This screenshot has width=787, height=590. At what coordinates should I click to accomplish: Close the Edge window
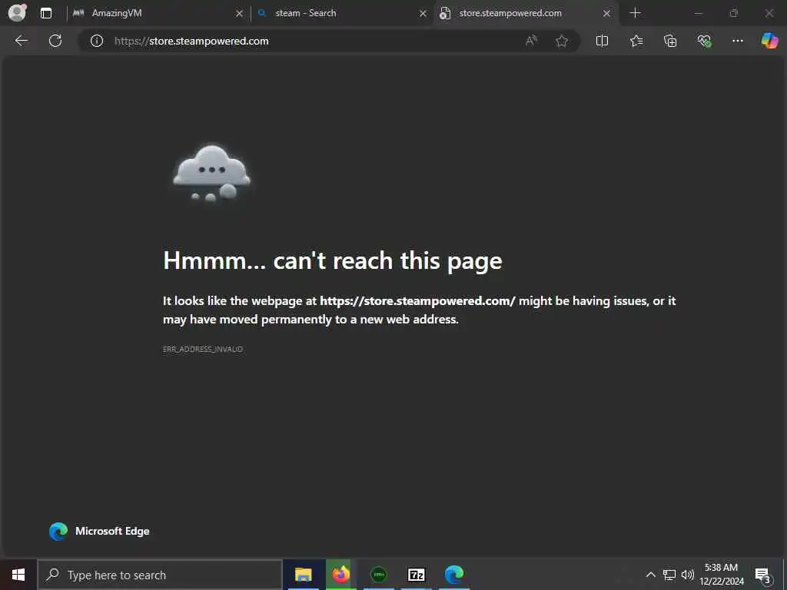(769, 14)
